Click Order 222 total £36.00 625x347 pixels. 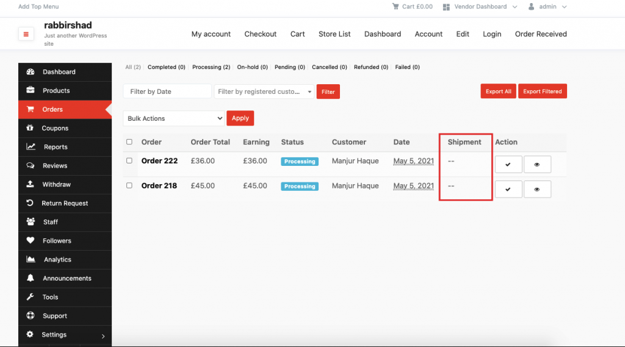coord(203,161)
